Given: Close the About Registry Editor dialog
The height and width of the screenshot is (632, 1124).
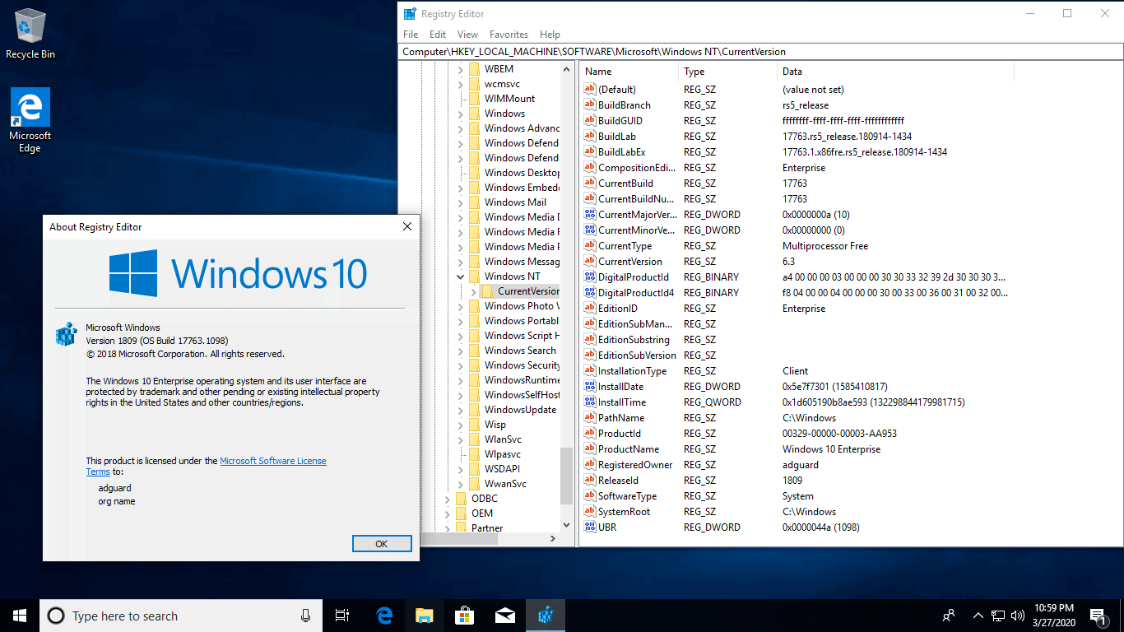Looking at the screenshot, I should [406, 226].
